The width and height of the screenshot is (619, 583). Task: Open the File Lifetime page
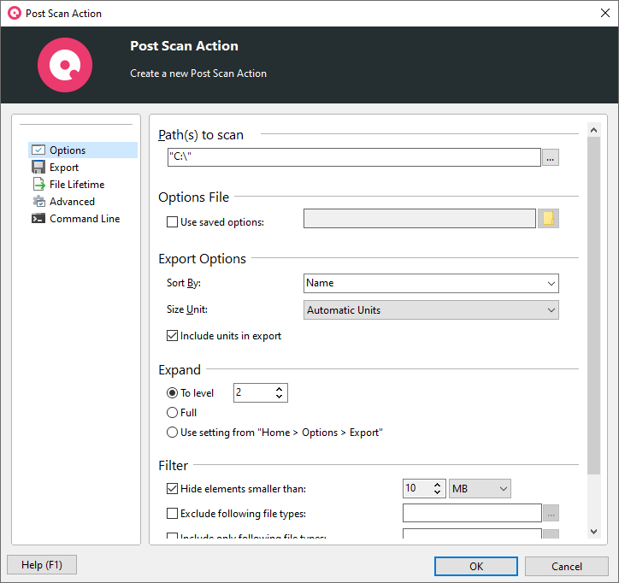pyautogui.click(x=77, y=185)
